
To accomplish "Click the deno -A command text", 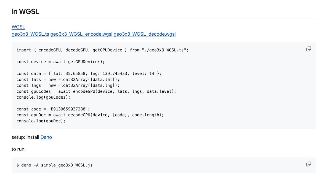I will [55, 165].
